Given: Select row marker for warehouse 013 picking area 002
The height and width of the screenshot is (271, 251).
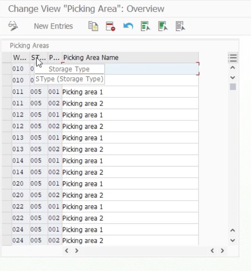Looking at the screenshot, I should (6, 149).
